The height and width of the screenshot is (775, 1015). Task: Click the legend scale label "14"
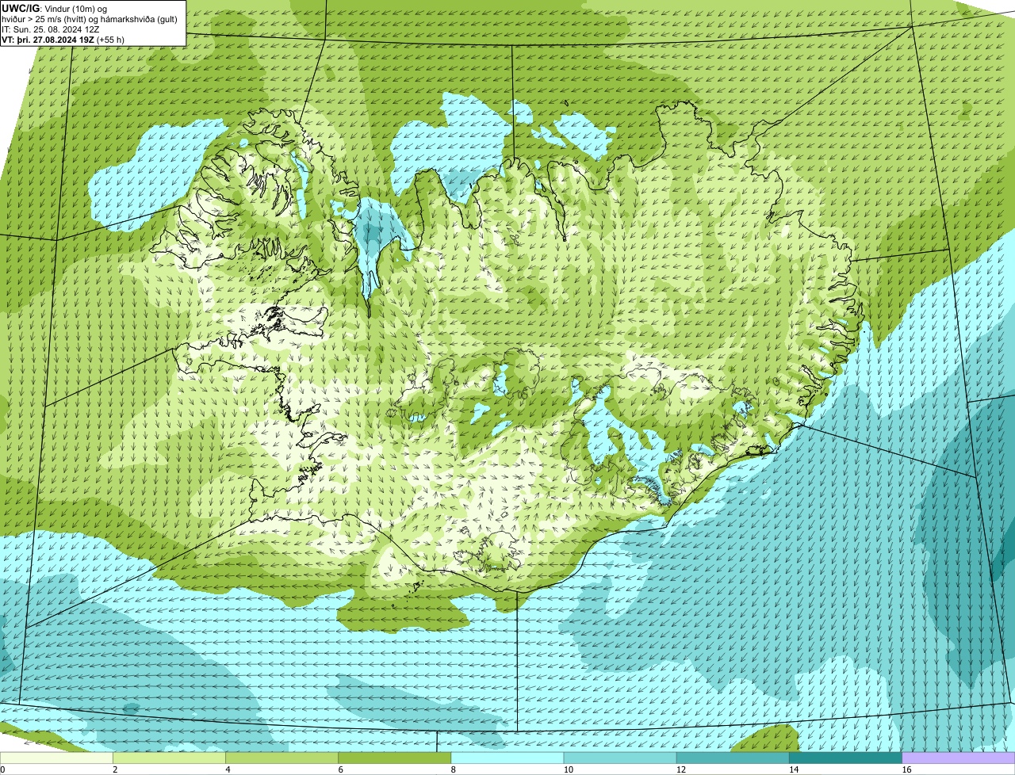(x=794, y=769)
